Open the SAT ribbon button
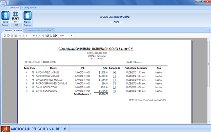 click(16, 17)
